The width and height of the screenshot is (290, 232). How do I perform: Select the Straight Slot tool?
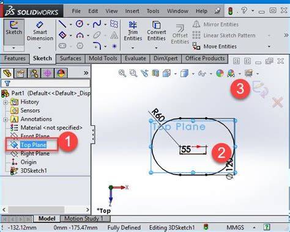(x=62, y=46)
